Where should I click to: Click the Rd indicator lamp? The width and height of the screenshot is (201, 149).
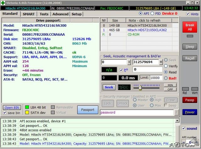coord(185,89)
